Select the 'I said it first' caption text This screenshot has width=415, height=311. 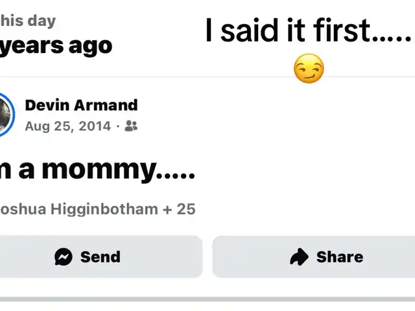[285, 31]
